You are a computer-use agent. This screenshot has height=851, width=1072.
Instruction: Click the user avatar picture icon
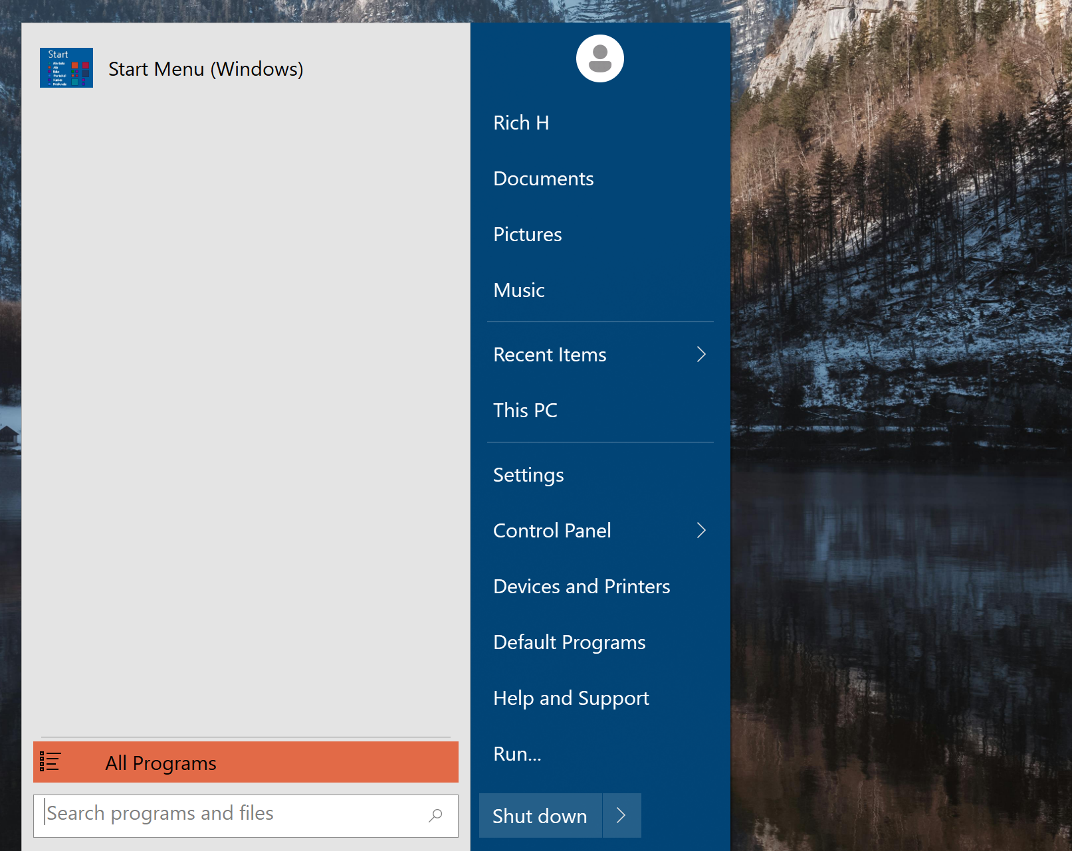click(x=599, y=58)
